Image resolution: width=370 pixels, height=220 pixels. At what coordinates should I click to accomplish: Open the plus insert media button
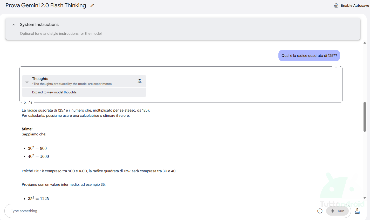click(320, 211)
